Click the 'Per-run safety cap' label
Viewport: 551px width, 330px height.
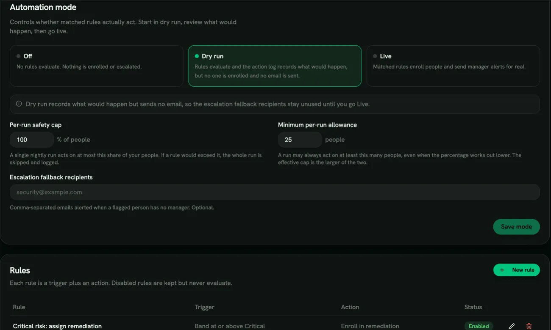point(36,125)
